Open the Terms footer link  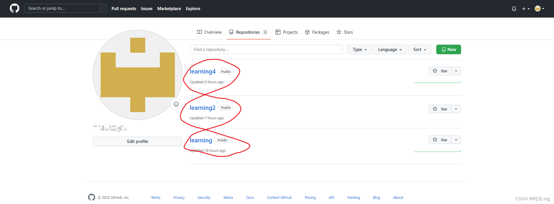(156, 198)
